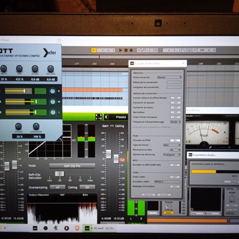Open the Brave browser taskbar icon
239x239 pixels.
77,228
